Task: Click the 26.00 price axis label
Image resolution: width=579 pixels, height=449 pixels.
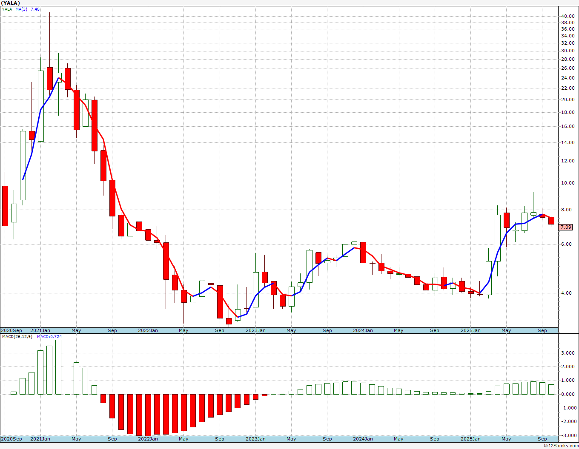Action: [568, 68]
